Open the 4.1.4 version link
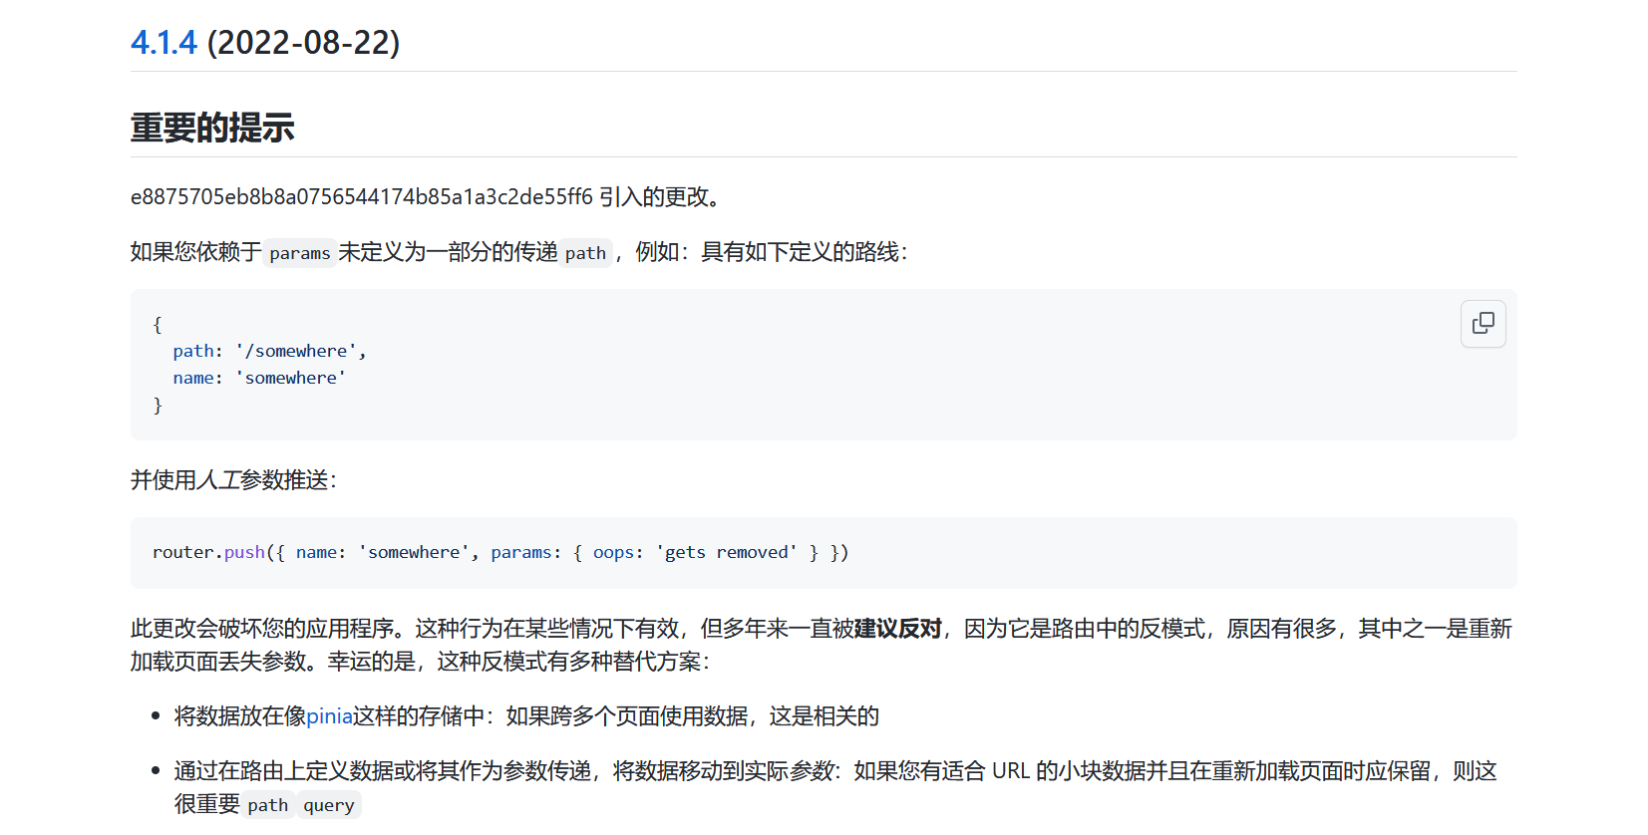 (164, 43)
